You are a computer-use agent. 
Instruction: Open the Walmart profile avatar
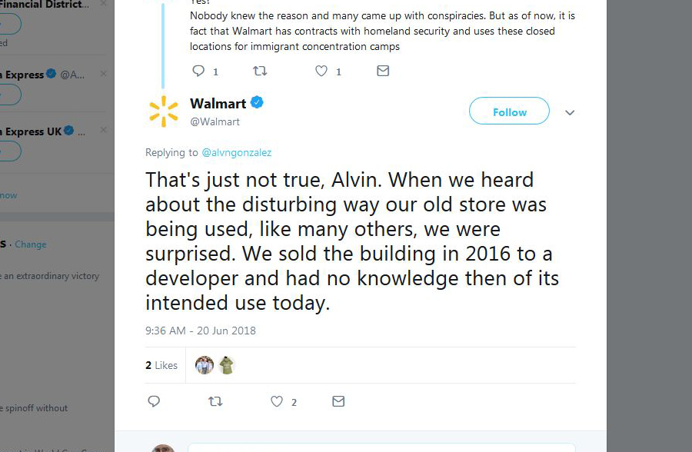[163, 111]
